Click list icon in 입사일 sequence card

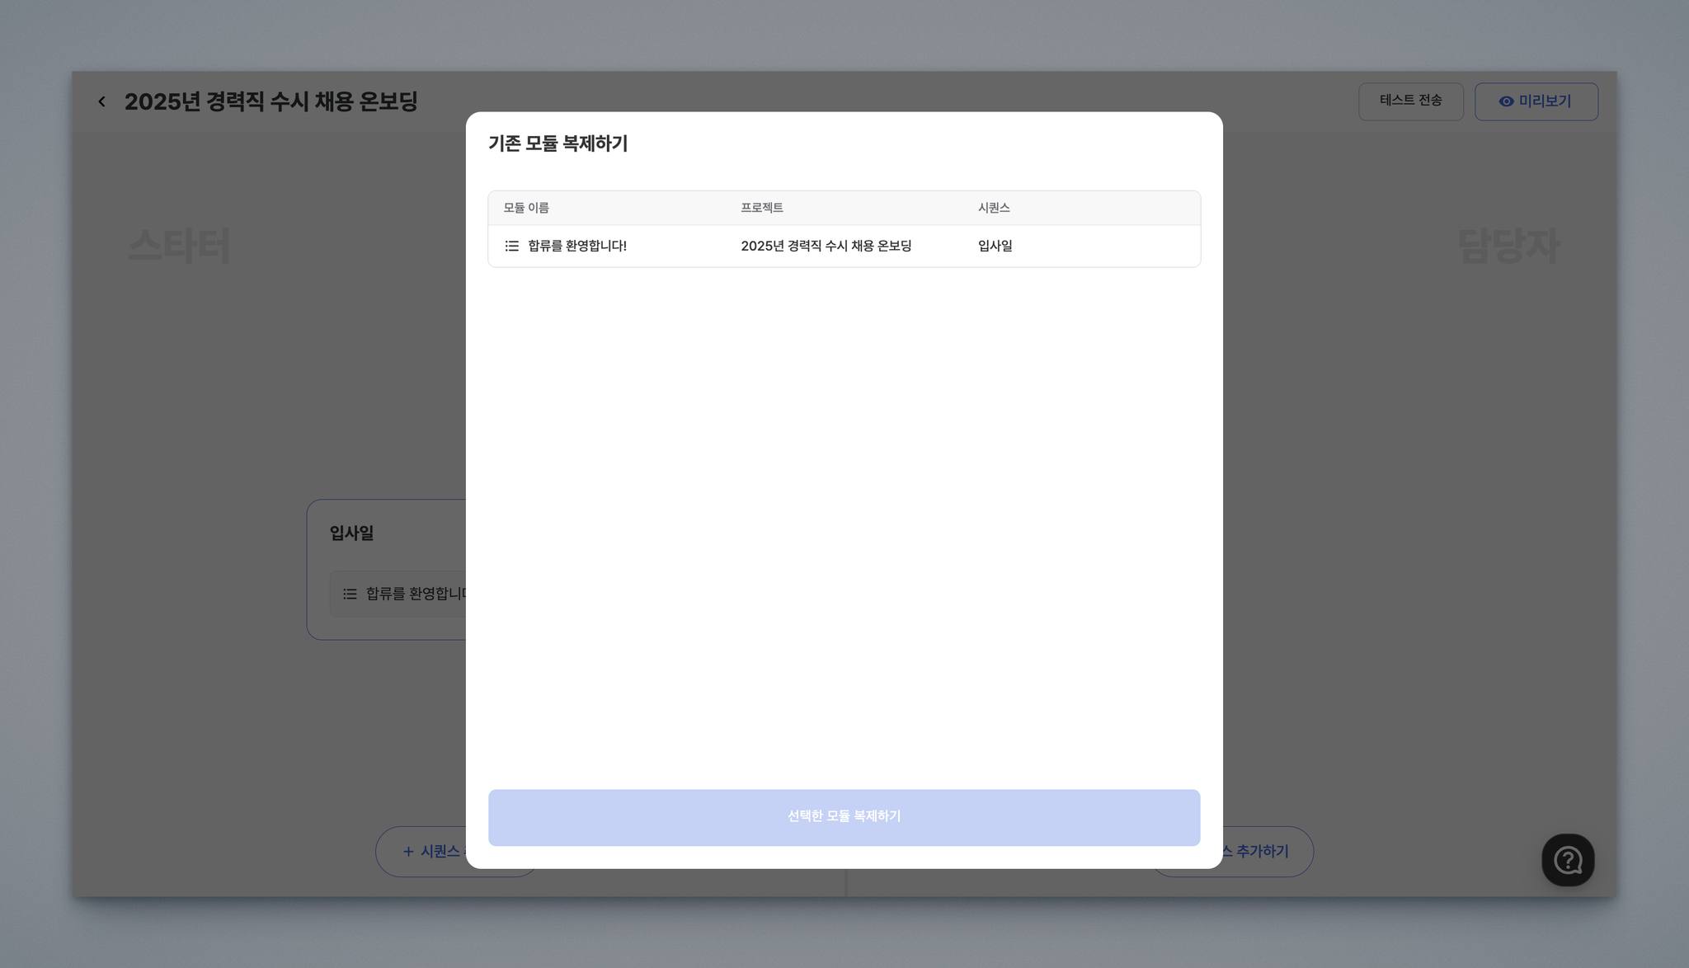350,594
